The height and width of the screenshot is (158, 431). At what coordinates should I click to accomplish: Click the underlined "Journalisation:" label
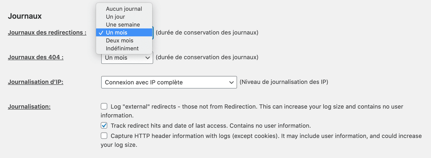29,107
